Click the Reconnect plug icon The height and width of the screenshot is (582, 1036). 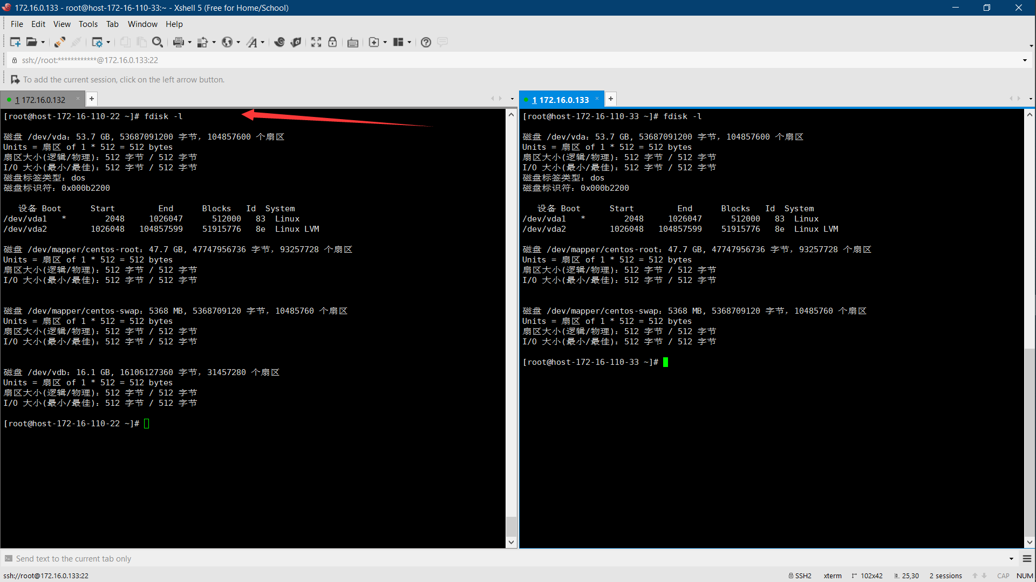(x=60, y=42)
